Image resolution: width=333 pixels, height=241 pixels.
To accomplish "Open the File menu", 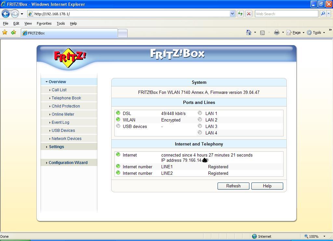I will point(6,23).
